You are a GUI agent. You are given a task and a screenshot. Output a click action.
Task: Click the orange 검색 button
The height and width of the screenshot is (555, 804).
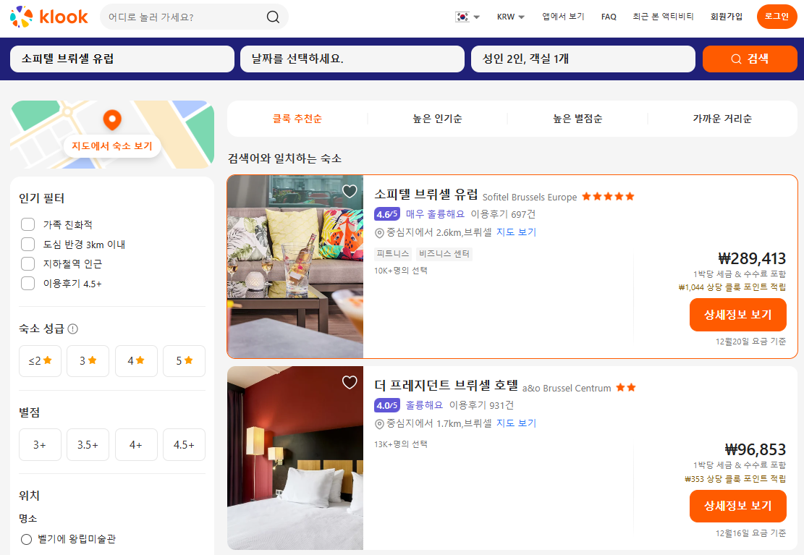[750, 59]
